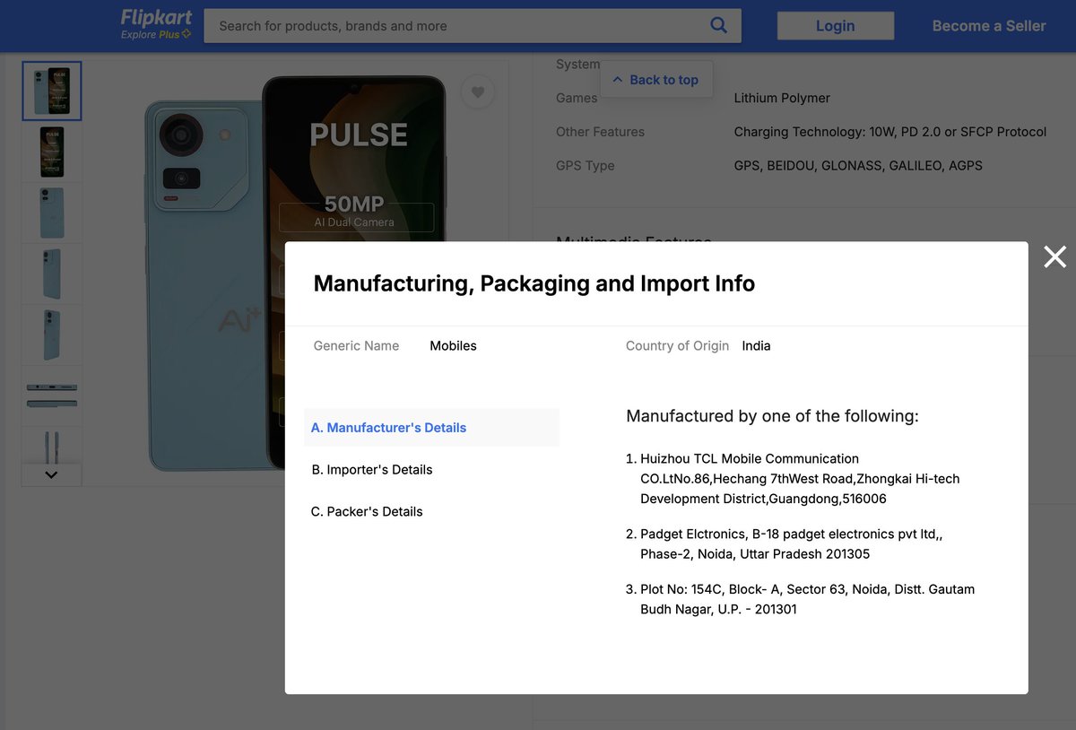Select first phone thumbnail with PULSE screen
Screen dimensions: 1076x730
52,91
